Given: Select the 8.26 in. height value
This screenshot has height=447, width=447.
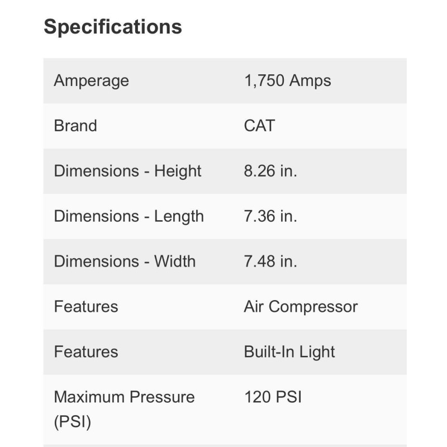Looking at the screenshot, I should coord(270,171).
